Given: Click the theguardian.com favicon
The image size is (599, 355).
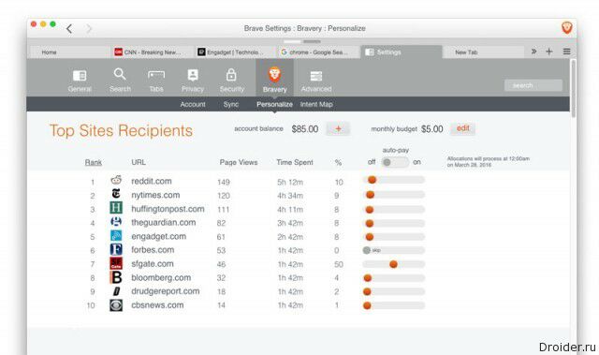Looking at the screenshot, I should pyautogui.click(x=116, y=221).
